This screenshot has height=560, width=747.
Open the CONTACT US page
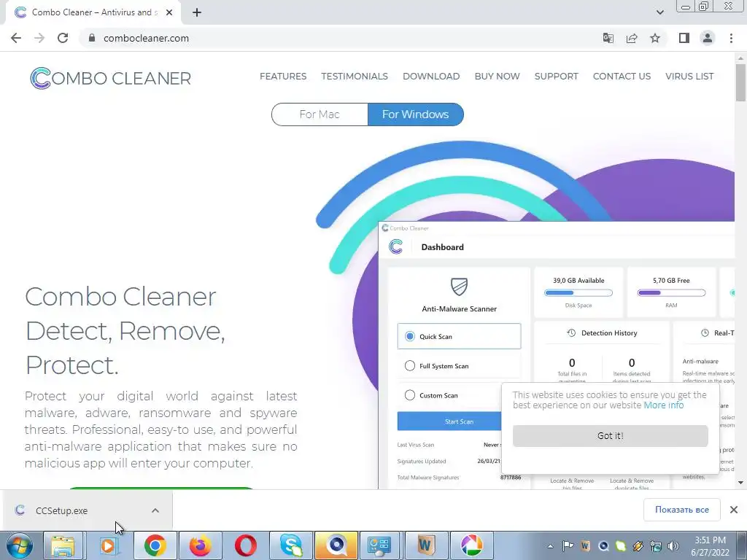622,76
